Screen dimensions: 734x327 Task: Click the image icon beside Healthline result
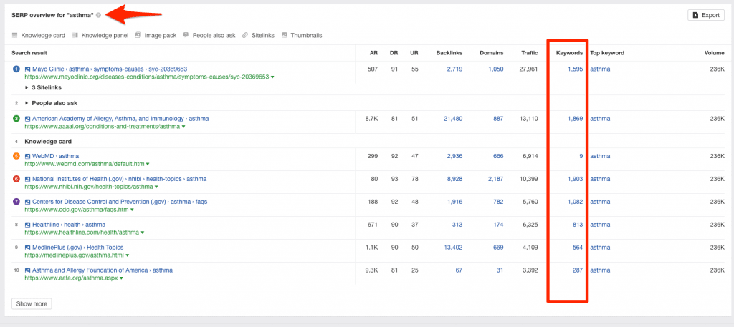28,225
